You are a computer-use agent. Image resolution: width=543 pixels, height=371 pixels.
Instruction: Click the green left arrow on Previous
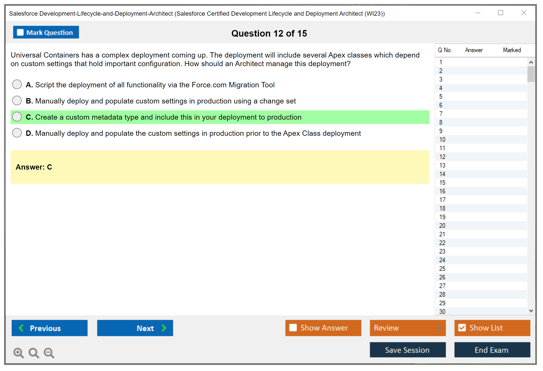(21, 328)
